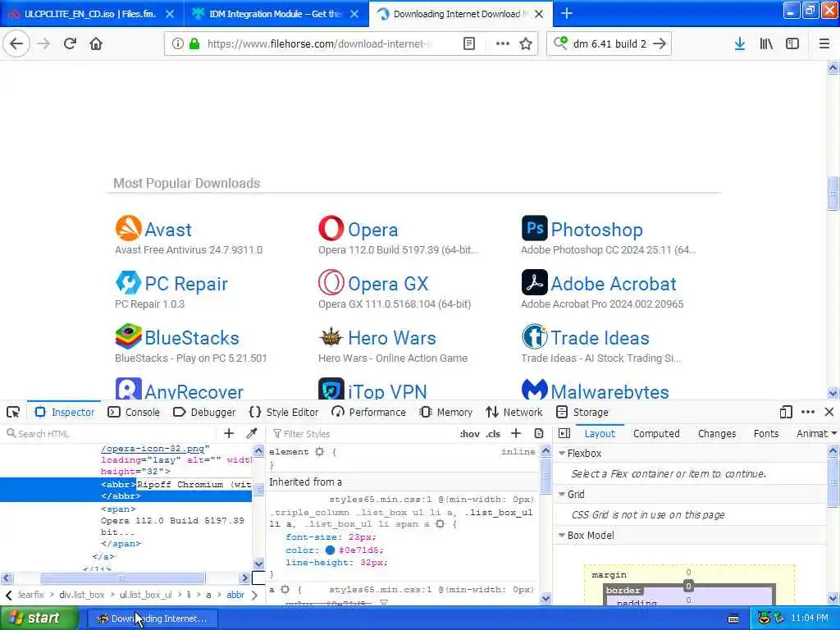
Task: Switch to the Computed sidebar tab
Action: point(656,433)
